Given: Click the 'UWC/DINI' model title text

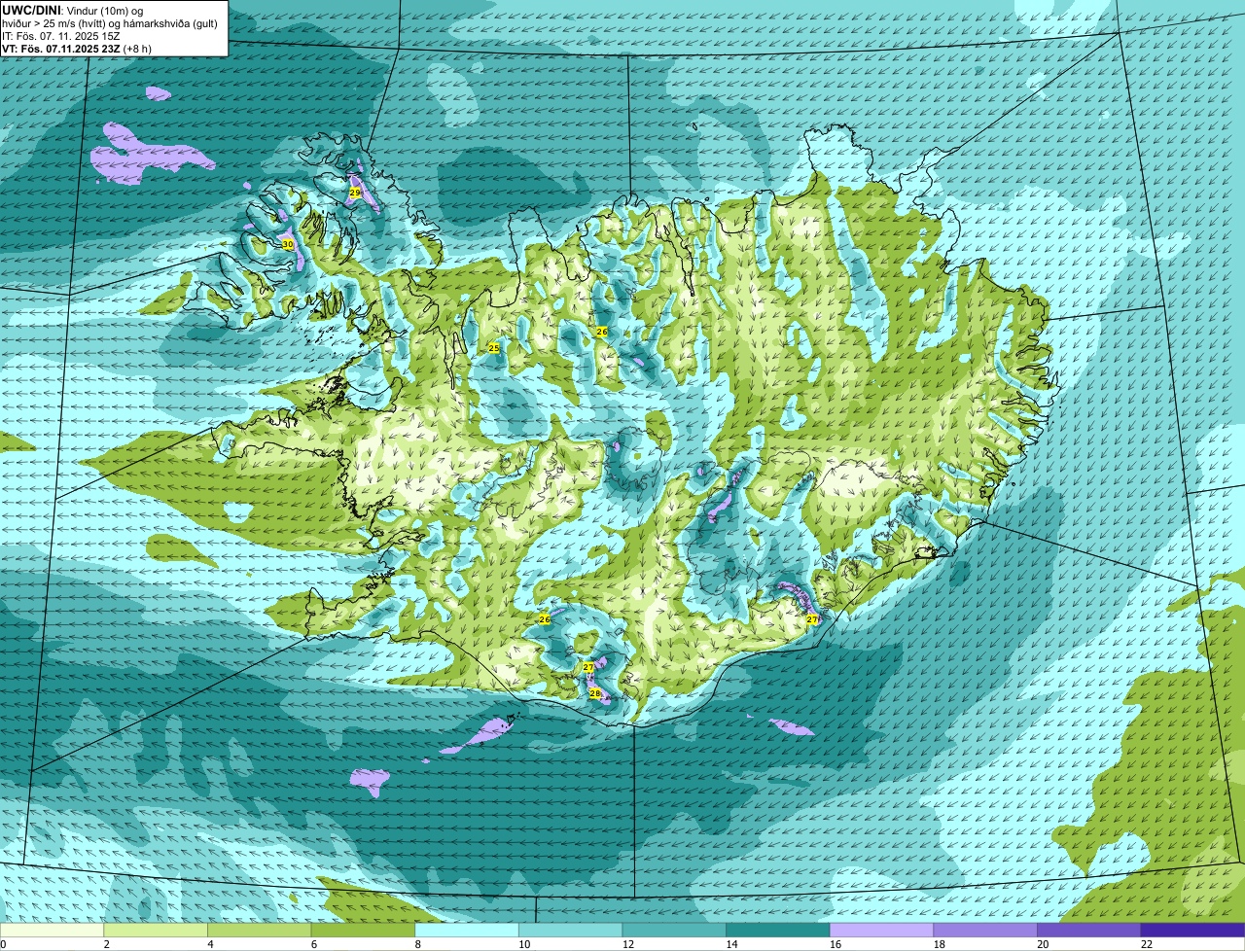Looking at the screenshot, I should click(x=32, y=10).
